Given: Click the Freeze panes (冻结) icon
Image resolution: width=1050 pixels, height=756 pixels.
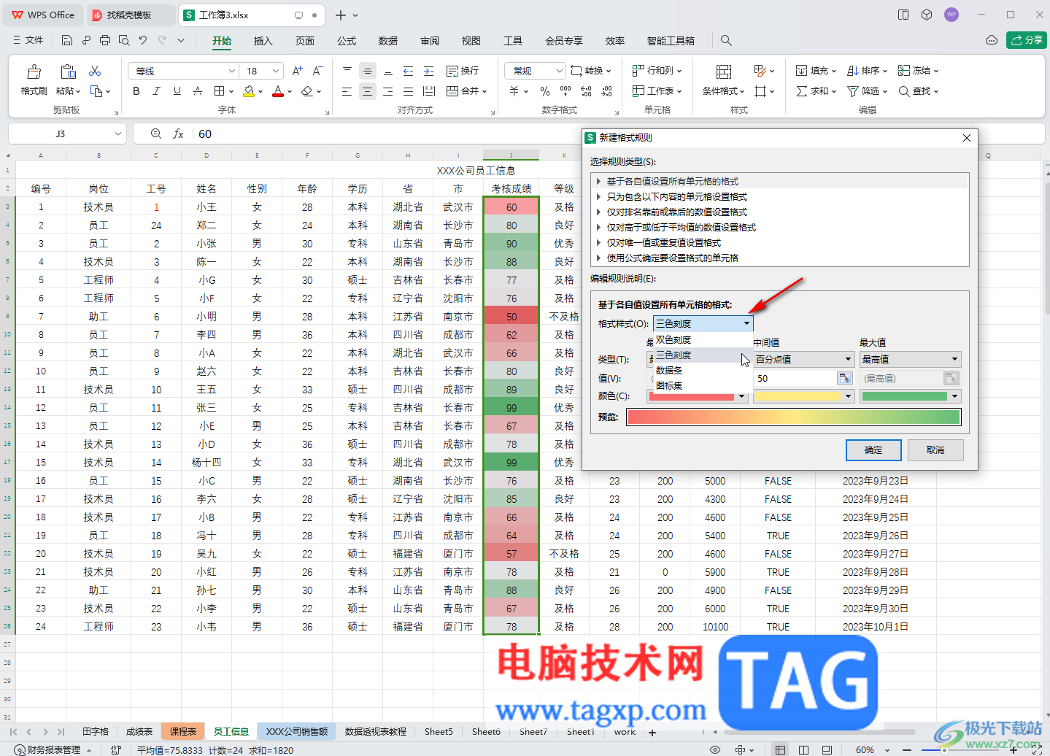Looking at the screenshot, I should [x=904, y=71].
